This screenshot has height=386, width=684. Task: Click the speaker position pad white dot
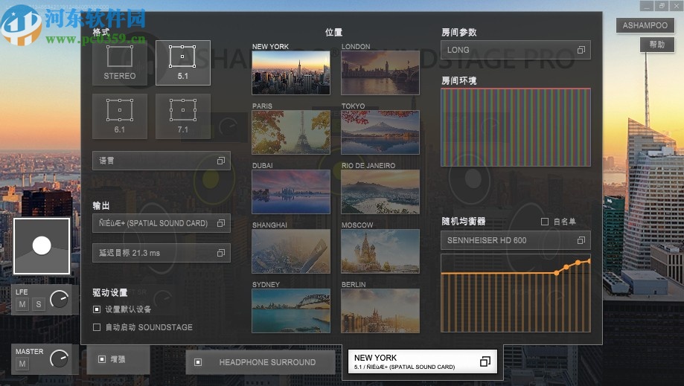(x=42, y=245)
